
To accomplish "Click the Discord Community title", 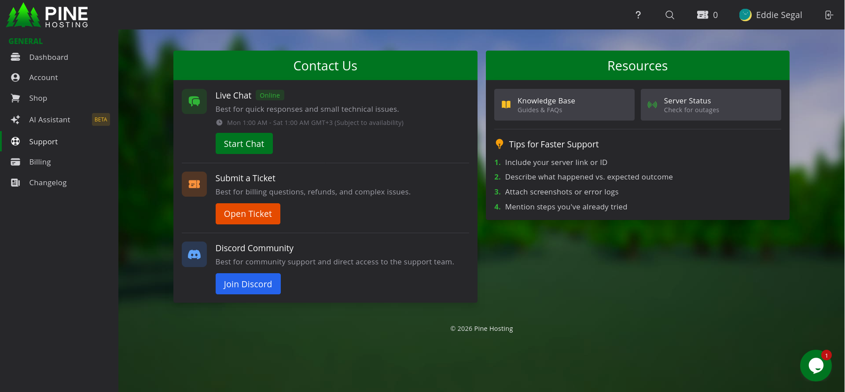I will (x=254, y=248).
